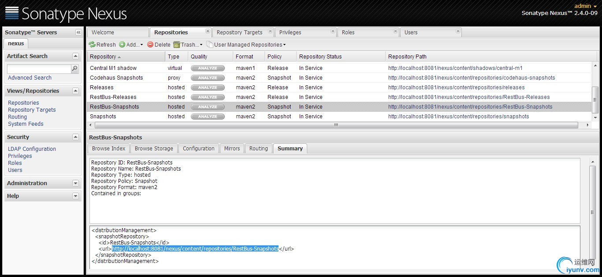Sort by the Repository Status column header
The height and width of the screenshot is (277, 602).
(340, 57)
